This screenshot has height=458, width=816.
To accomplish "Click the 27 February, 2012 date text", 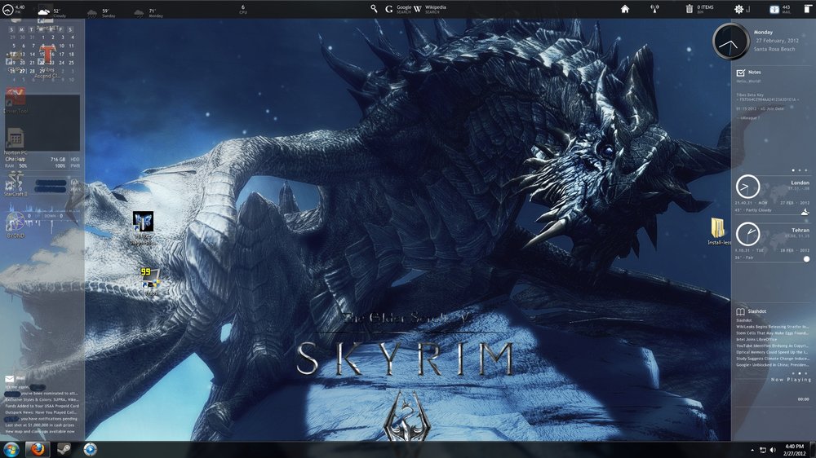I will pyautogui.click(x=777, y=41).
